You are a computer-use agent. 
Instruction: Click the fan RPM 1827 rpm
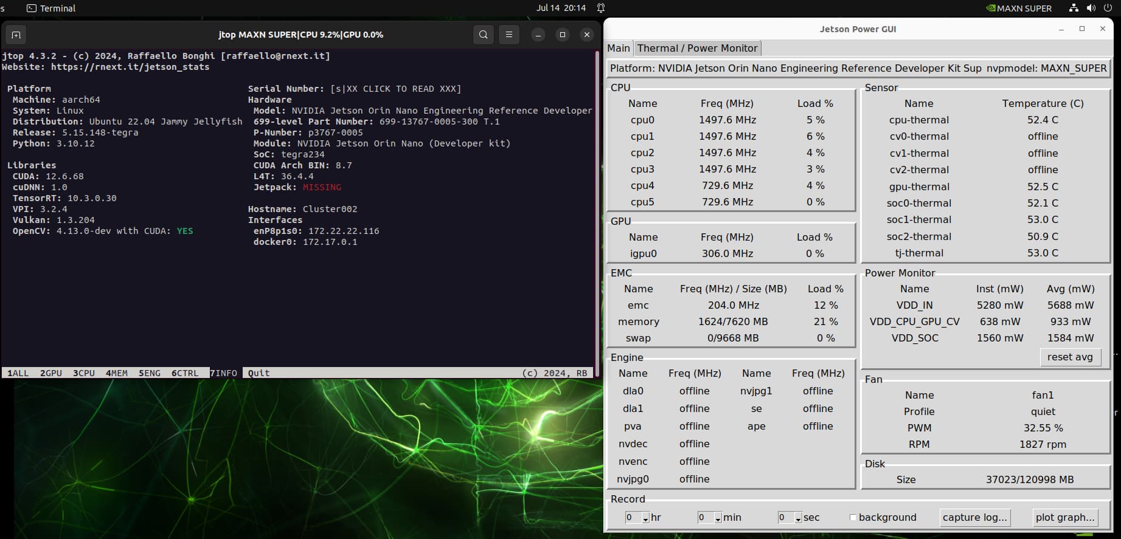[x=1043, y=444]
